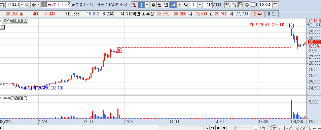Open the calendar date picker icon
Image resolution: width=321 pixels, height=130 pixels.
(276, 4)
